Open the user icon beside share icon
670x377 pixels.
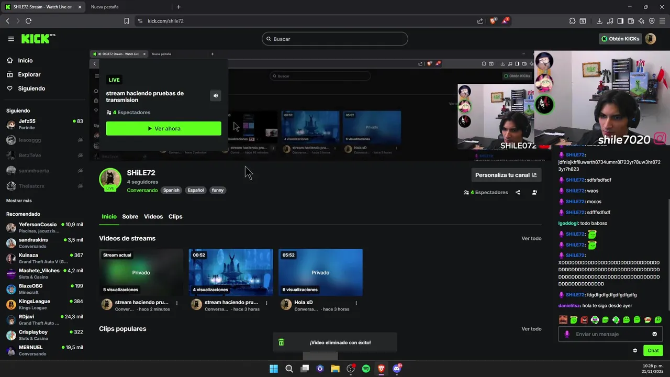pyautogui.click(x=534, y=192)
